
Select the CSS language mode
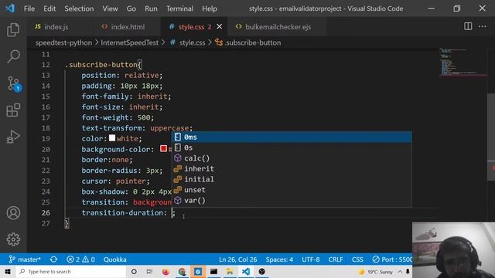pyautogui.click(x=357, y=259)
